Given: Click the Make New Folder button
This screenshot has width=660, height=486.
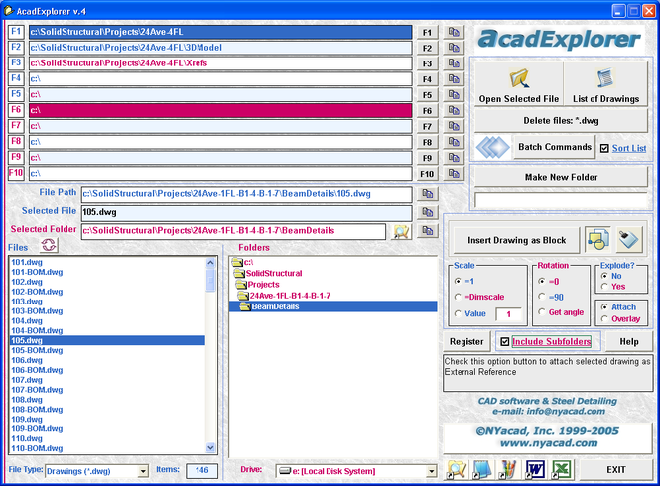Looking at the screenshot, I should (x=561, y=177).
